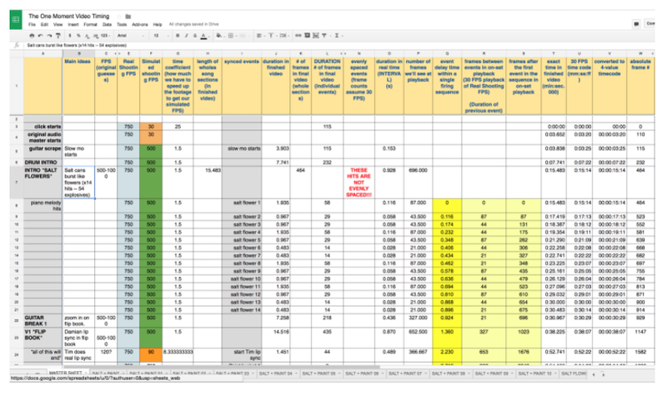Click the horizontal scrollbar above the sheet tabs
Viewport: 667px width, 396px height.
click(x=221, y=367)
